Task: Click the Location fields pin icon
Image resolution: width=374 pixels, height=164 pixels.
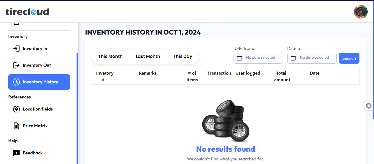Action: [16, 109]
